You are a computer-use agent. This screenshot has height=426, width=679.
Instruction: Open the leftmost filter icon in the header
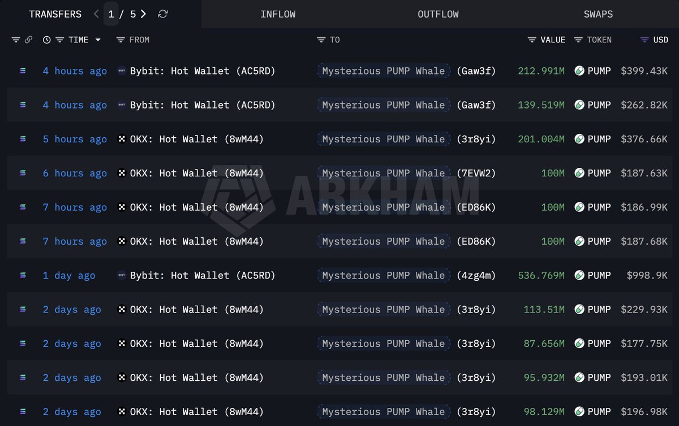16,40
